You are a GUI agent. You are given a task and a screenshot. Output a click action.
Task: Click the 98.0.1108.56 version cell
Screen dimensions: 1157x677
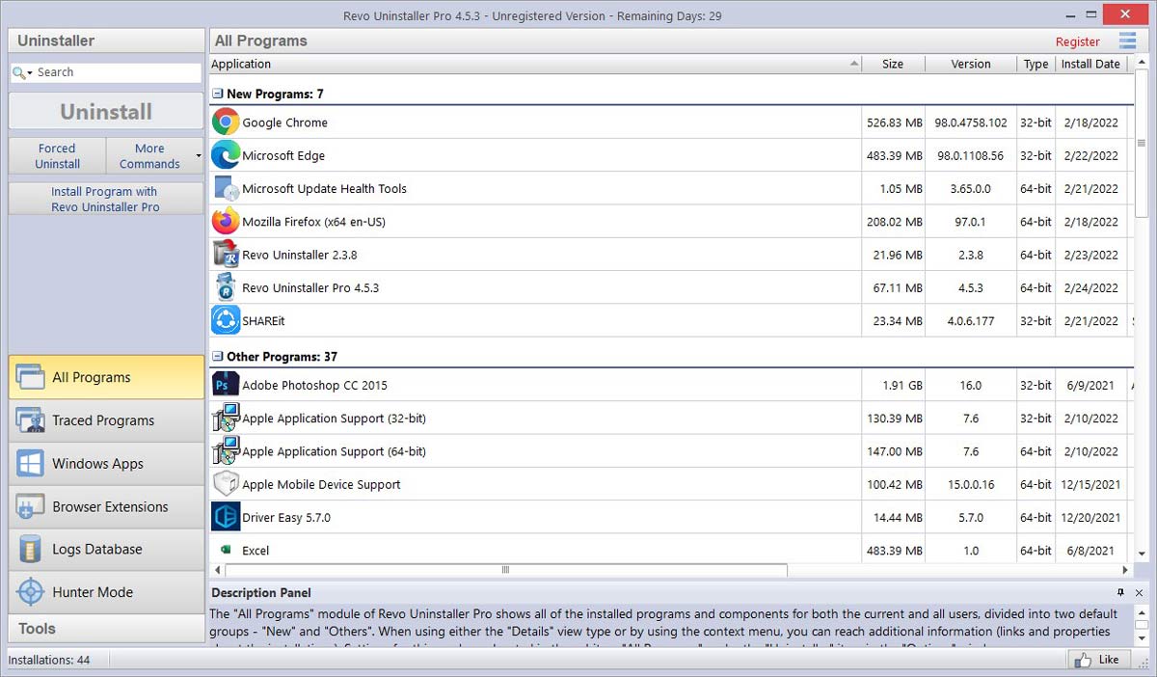pyautogui.click(x=971, y=155)
